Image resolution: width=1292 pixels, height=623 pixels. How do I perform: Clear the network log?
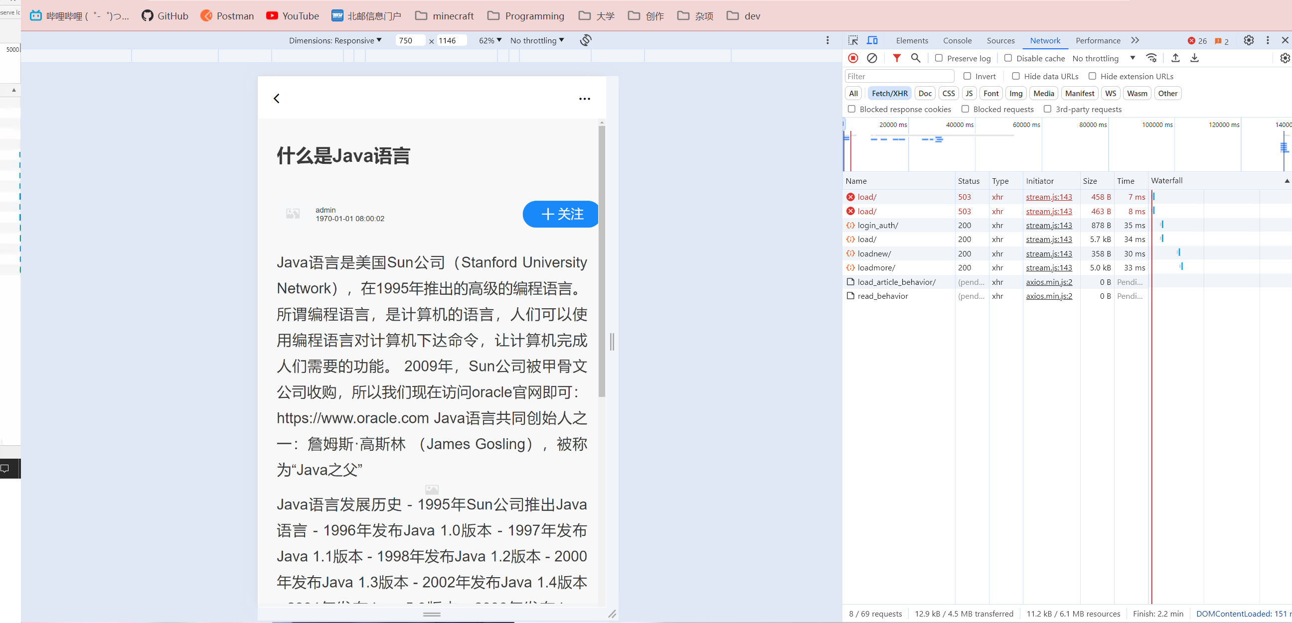(x=872, y=58)
